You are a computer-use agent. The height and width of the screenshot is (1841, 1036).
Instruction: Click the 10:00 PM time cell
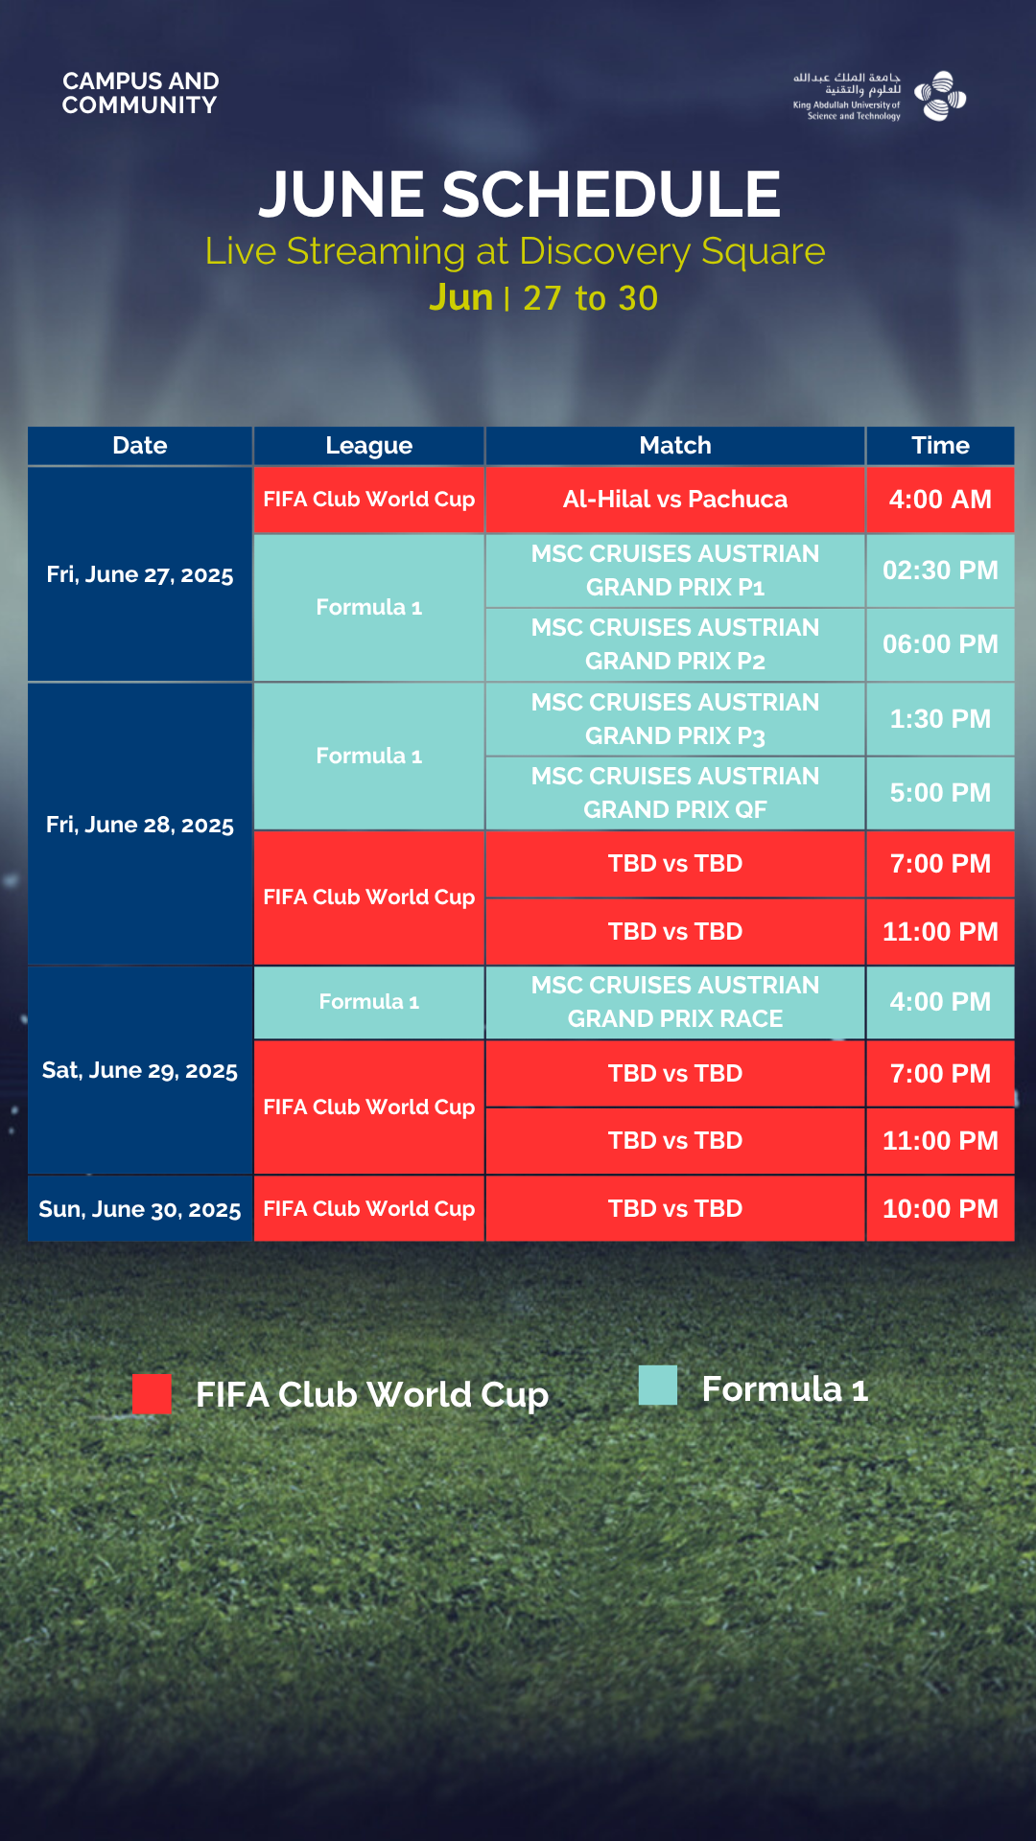tap(940, 1209)
